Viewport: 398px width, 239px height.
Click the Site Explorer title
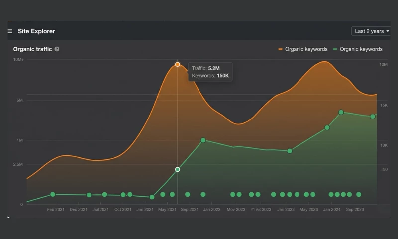click(36, 31)
